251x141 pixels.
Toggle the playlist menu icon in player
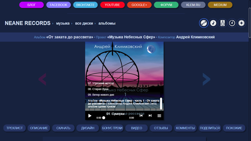[x=159, y=116]
